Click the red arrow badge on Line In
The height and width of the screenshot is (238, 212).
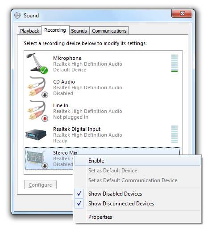[45, 118]
